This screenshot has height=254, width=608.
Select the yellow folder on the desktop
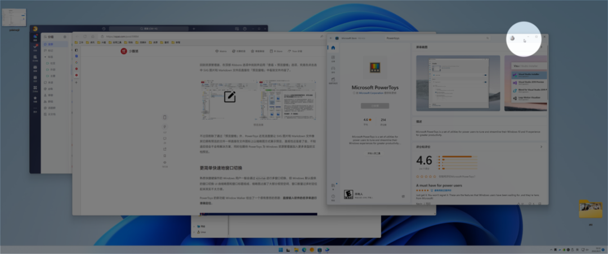(x=590, y=208)
